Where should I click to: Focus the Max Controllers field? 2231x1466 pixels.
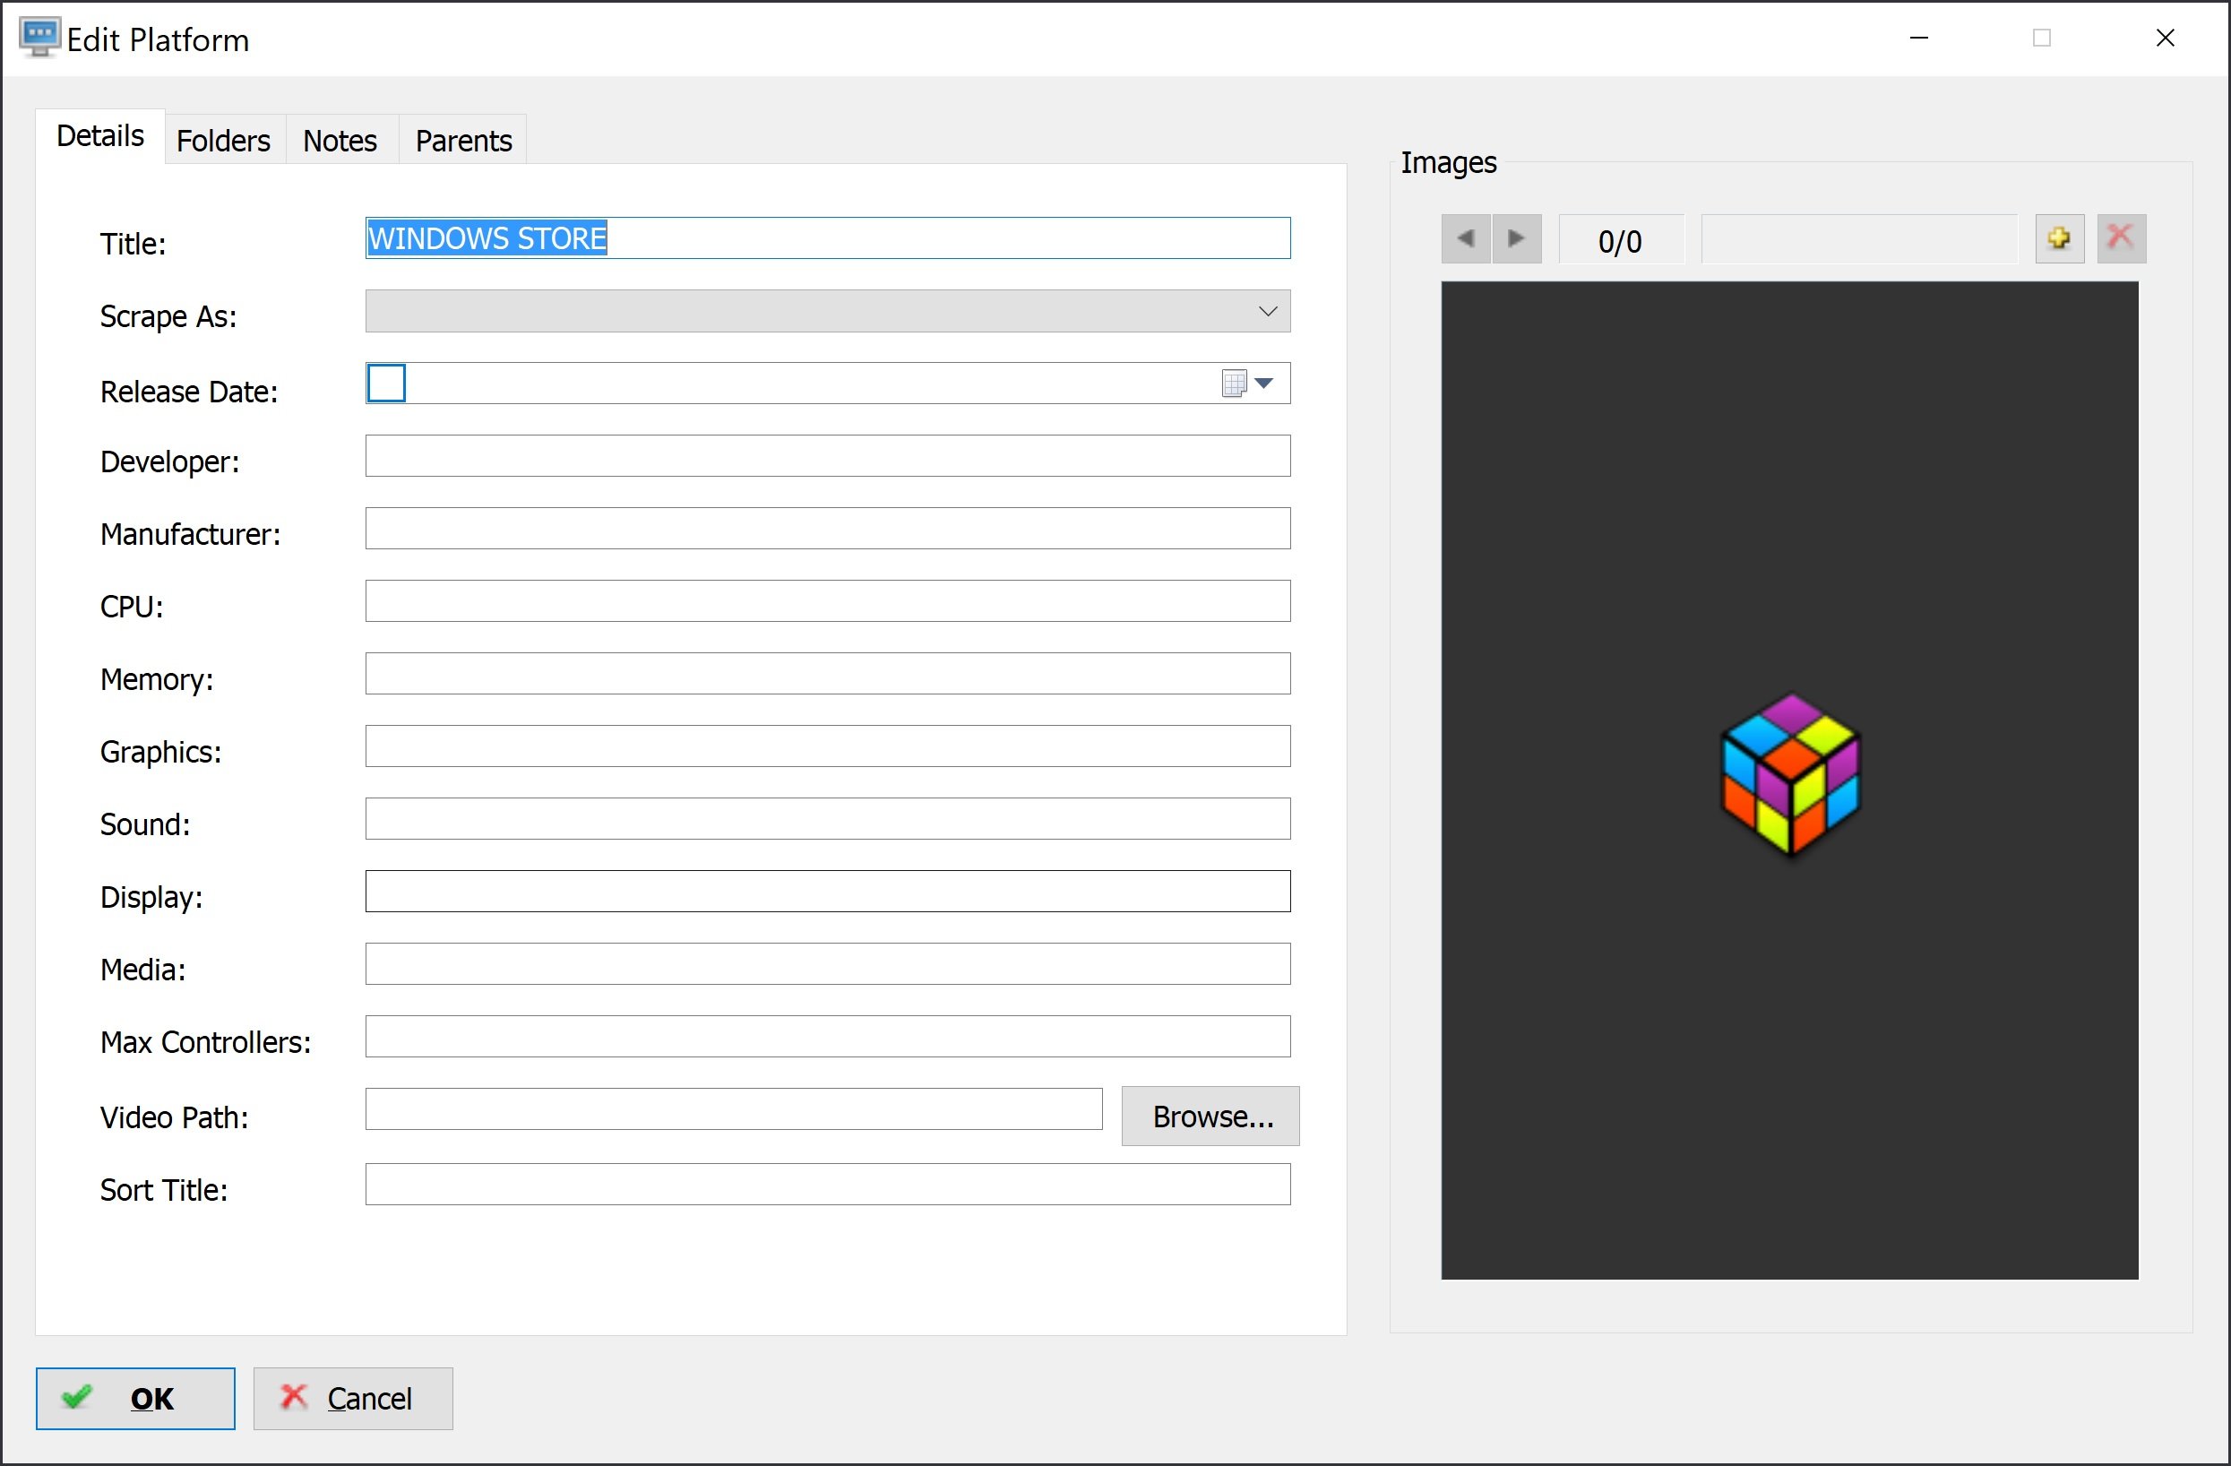(828, 1037)
